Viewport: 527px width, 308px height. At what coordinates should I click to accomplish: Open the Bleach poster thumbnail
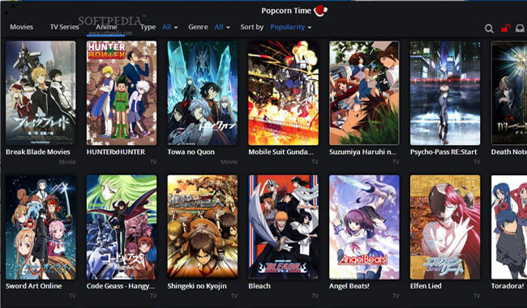coord(283,227)
